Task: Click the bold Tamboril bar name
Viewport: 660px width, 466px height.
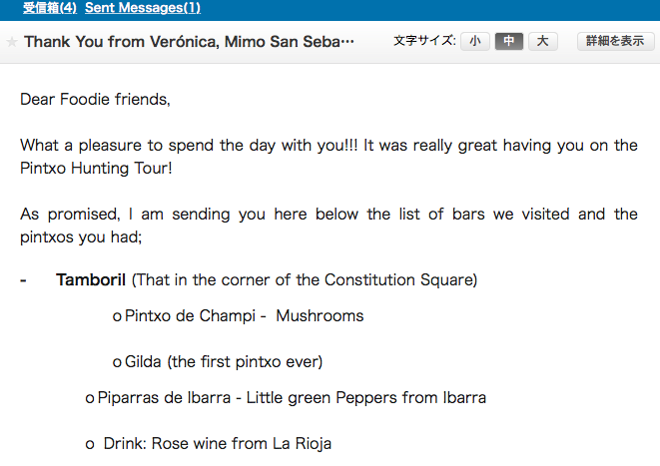Action: [x=91, y=279]
